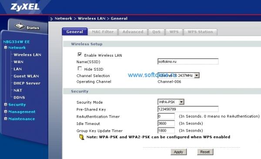
Task: Expand the Security tree node
Action: [x=6, y=105]
